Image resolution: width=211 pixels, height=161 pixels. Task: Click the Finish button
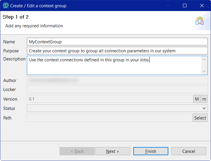pyautogui.click(x=151, y=151)
